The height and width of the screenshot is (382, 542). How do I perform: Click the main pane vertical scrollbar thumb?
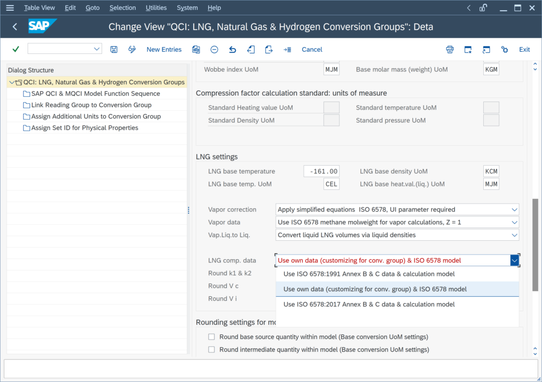point(535,244)
